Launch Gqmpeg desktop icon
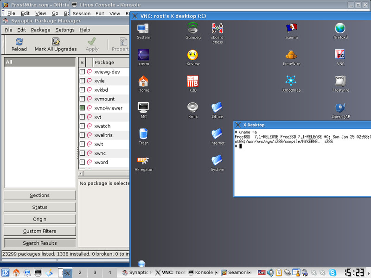 coord(193,28)
